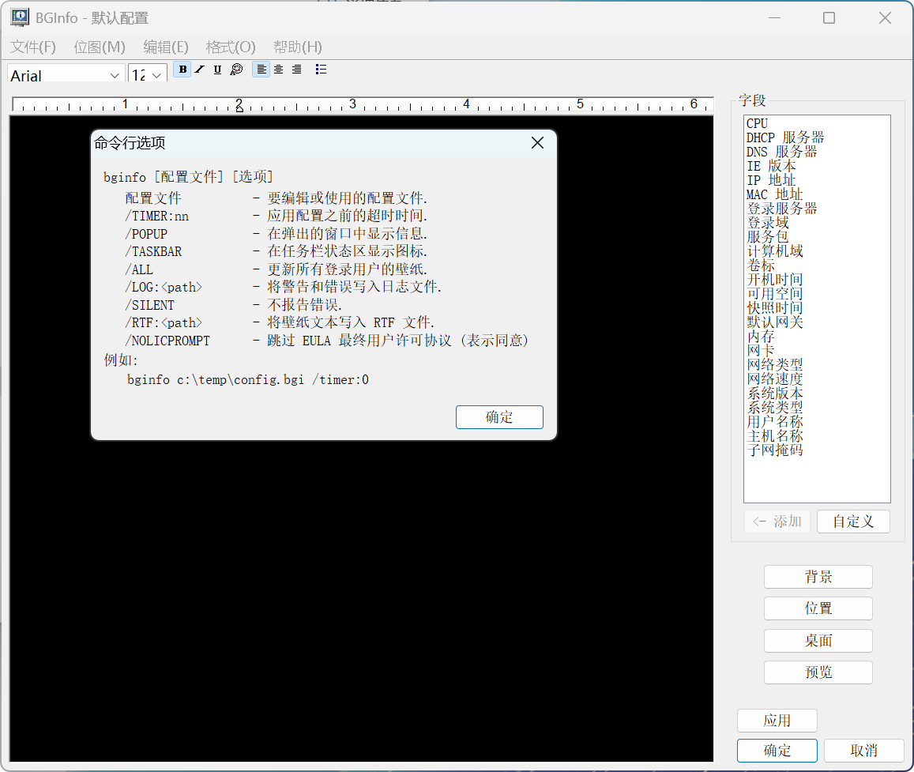Toggle italic formatting in toolbar

(200, 70)
